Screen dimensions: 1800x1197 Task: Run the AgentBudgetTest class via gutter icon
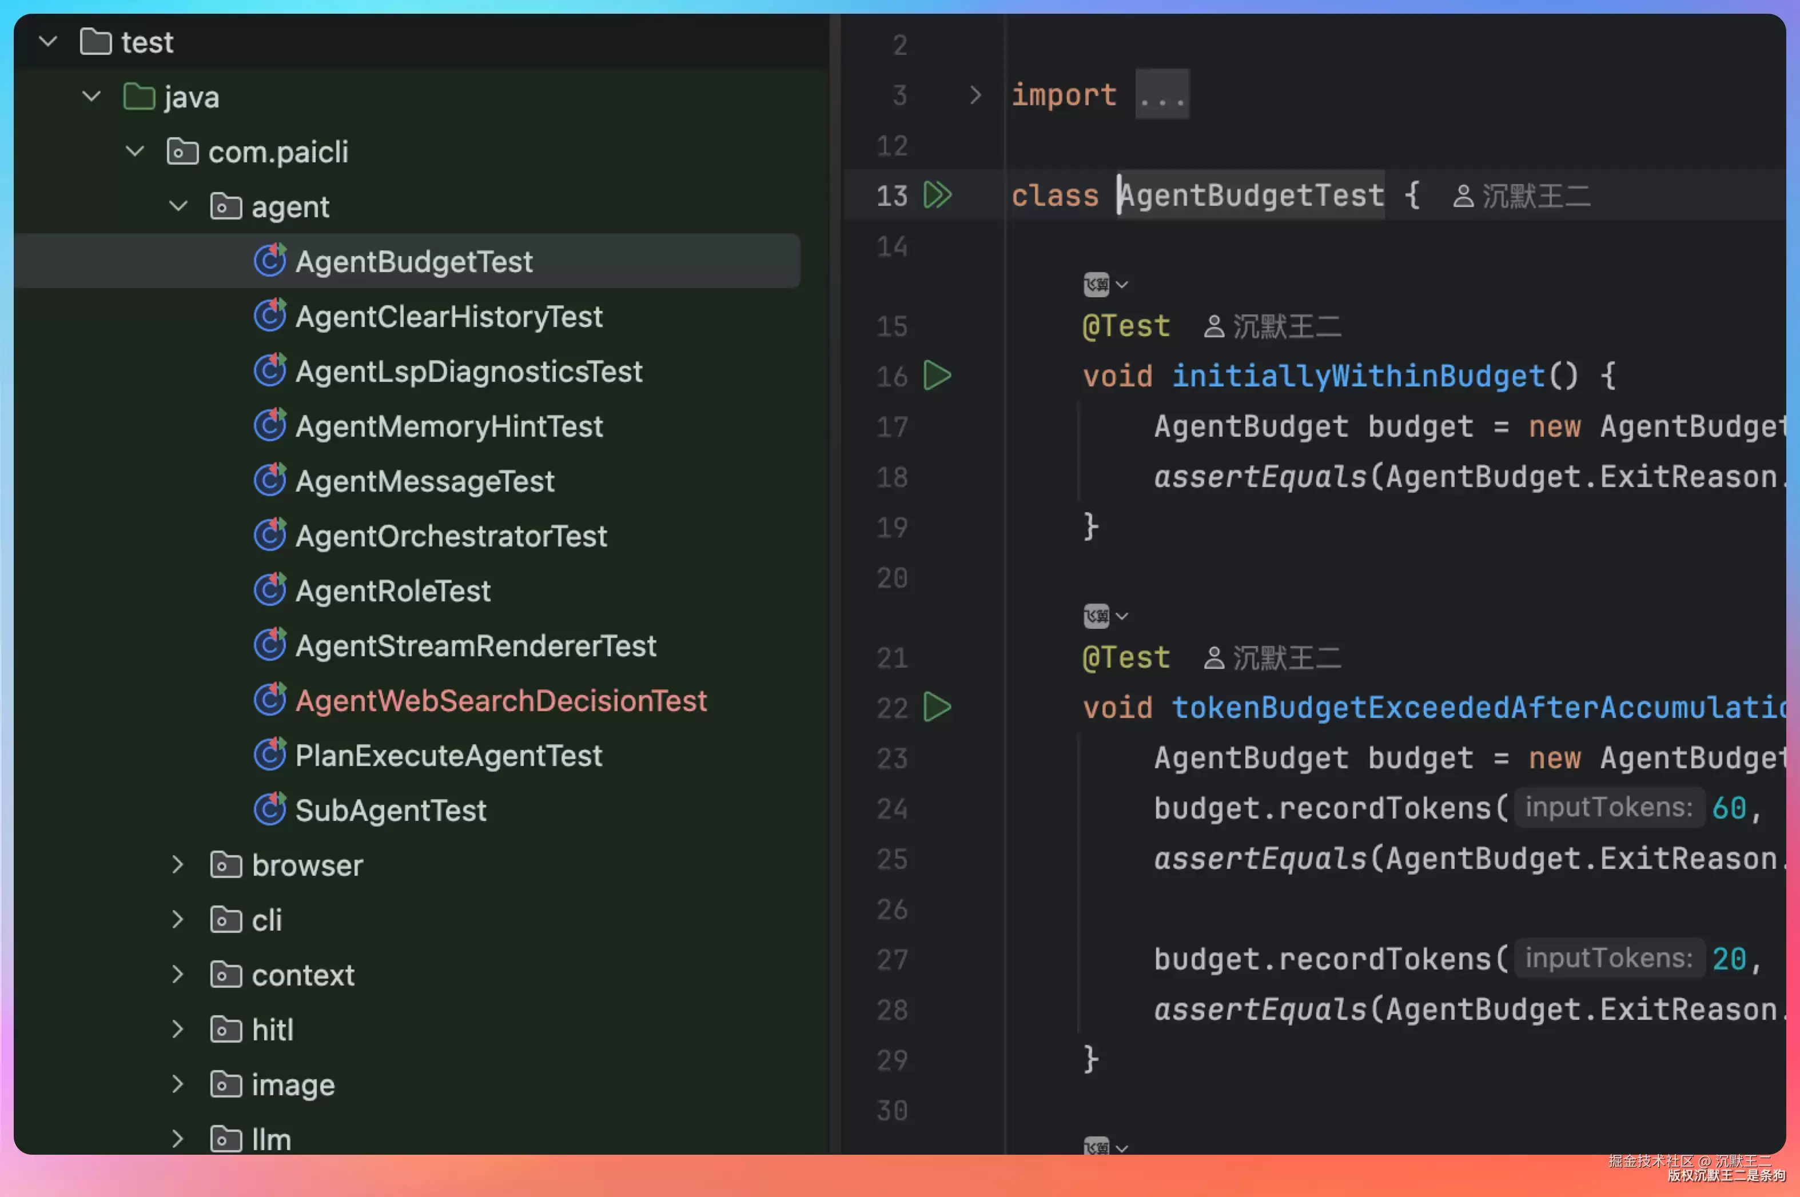(937, 195)
